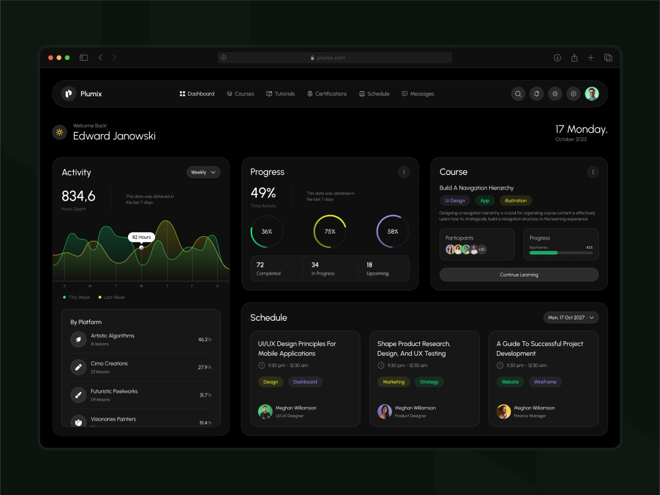
Task: Click Marketing tag
Action: point(393,381)
